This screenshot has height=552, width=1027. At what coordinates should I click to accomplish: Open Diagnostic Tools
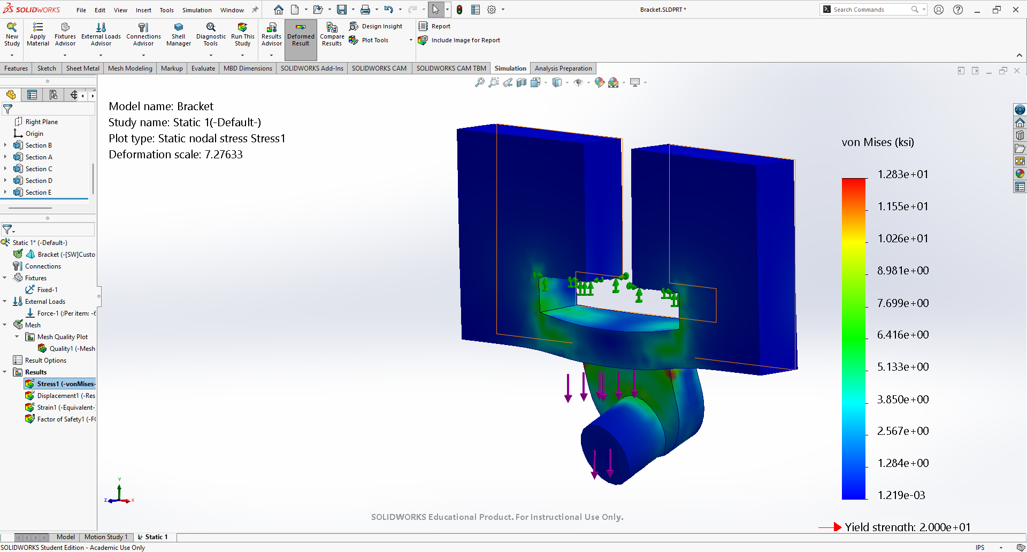coord(211,34)
